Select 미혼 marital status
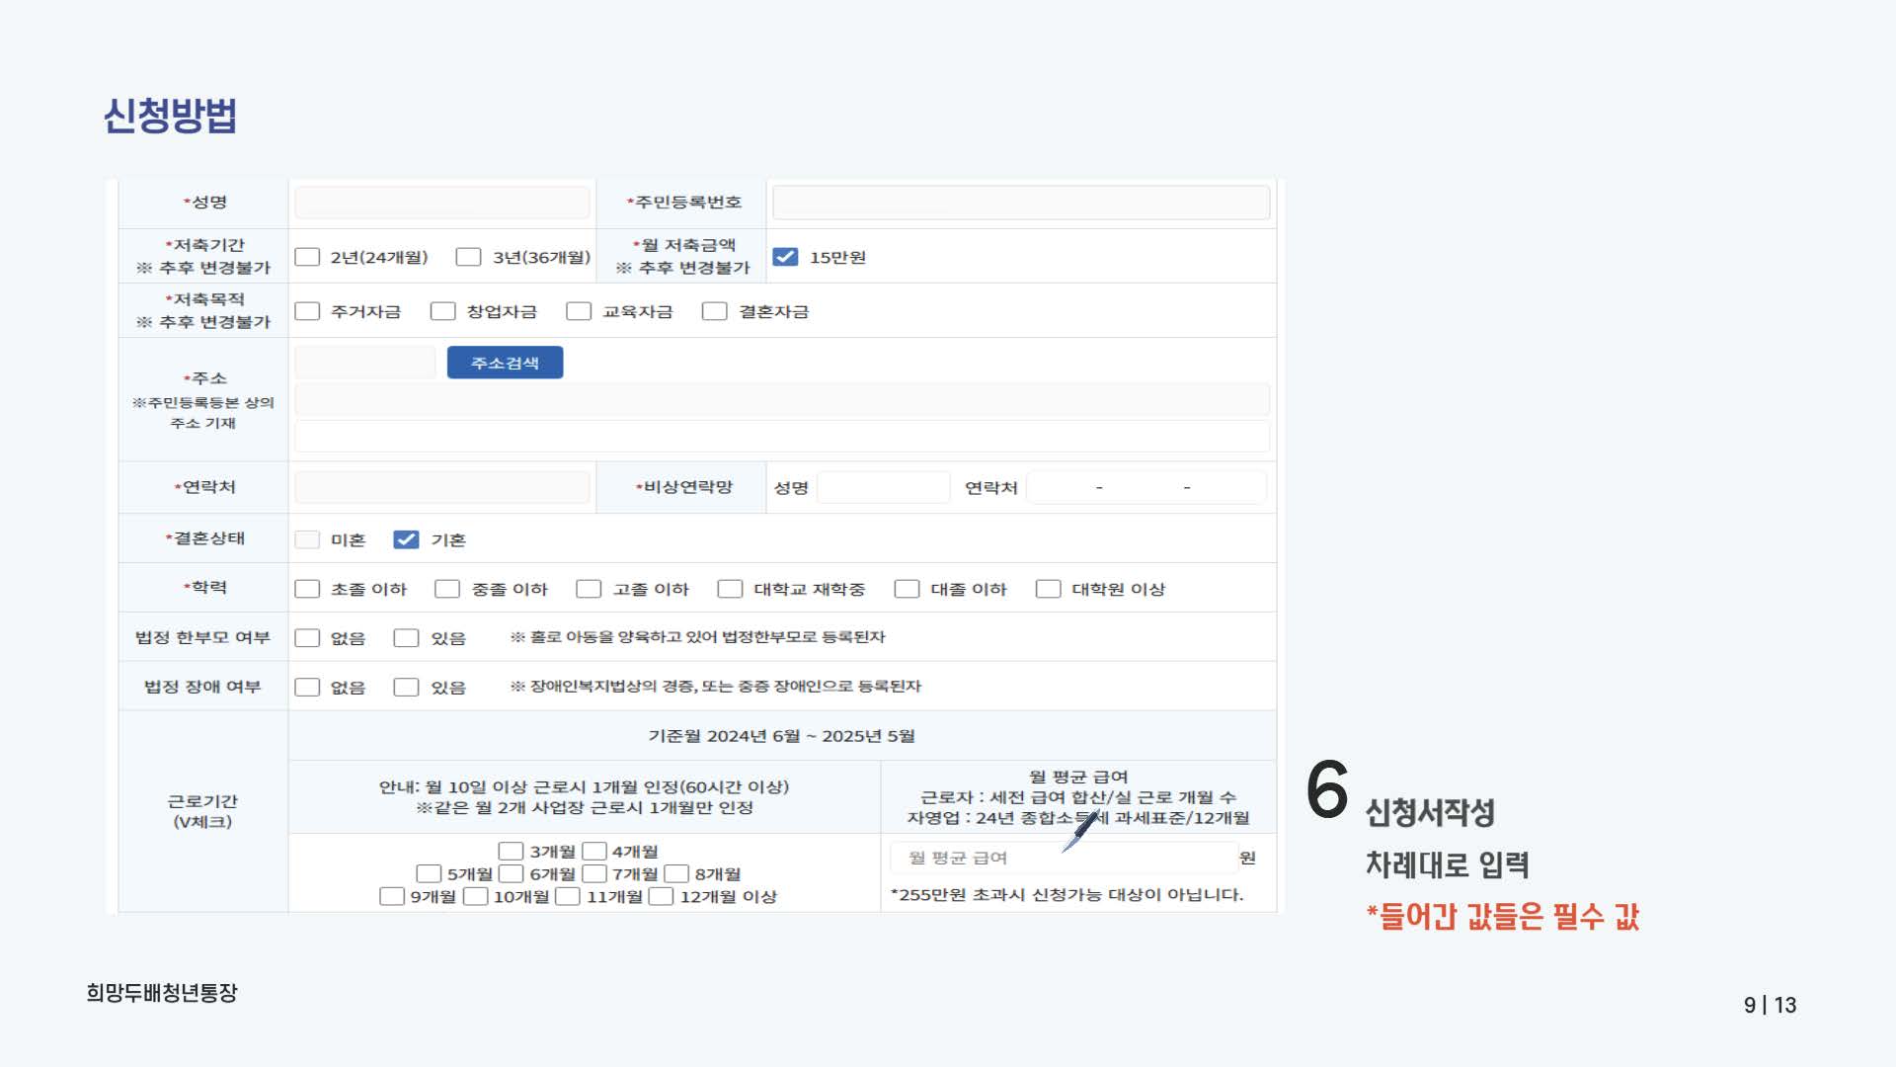The height and width of the screenshot is (1067, 1896). 306,539
